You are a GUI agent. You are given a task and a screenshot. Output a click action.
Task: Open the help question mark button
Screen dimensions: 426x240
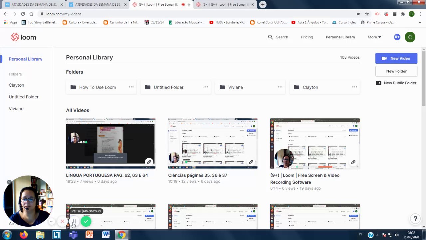click(415, 219)
